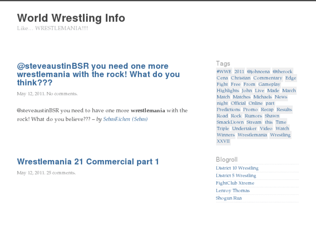
Task: Click the Commentary tag
Action: pos(267,78)
